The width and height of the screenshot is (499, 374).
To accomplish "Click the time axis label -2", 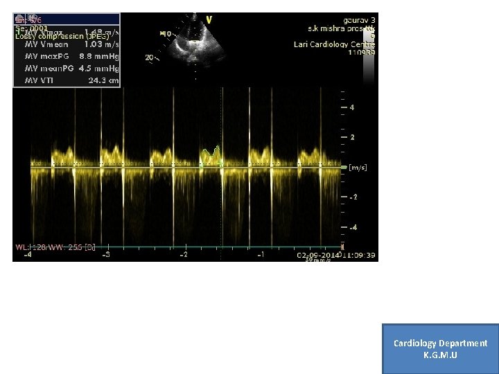I will pyautogui.click(x=184, y=254).
